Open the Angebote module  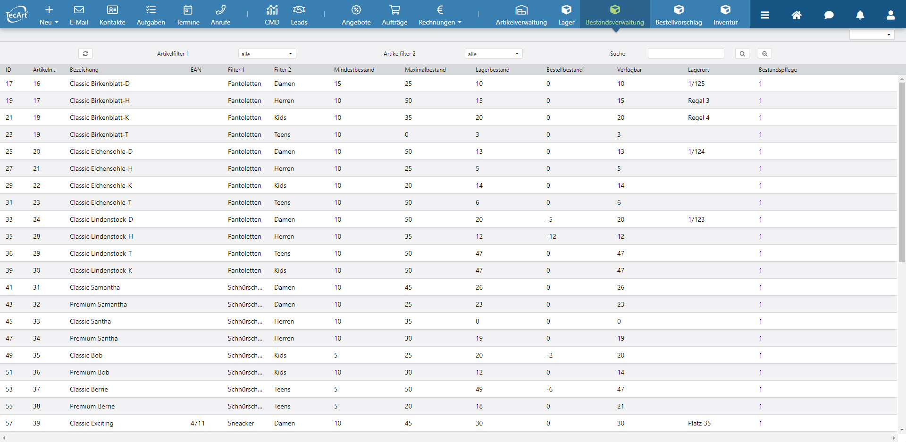tap(356, 15)
